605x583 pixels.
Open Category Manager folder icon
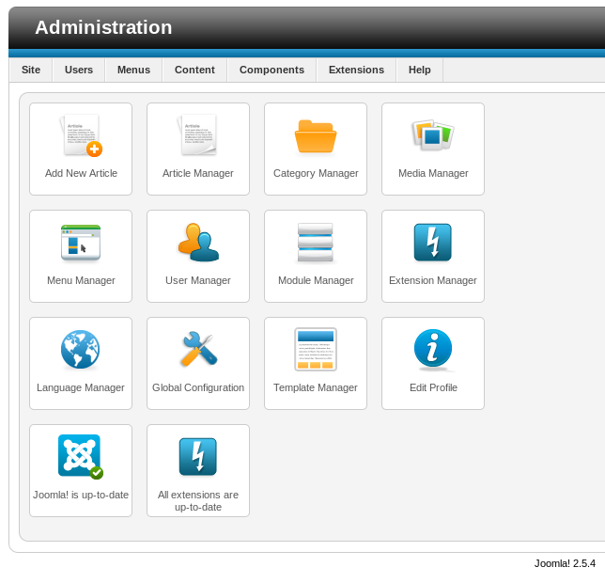point(316,136)
